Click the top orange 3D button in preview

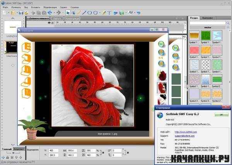[x=26, y=47]
